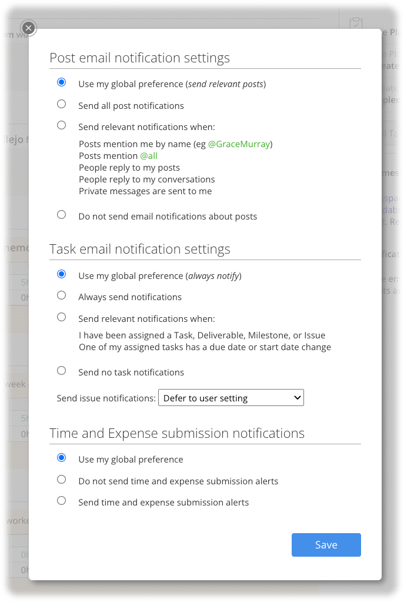
Task: Choose 'Always send notifications' for tasks
Action: 61,295
